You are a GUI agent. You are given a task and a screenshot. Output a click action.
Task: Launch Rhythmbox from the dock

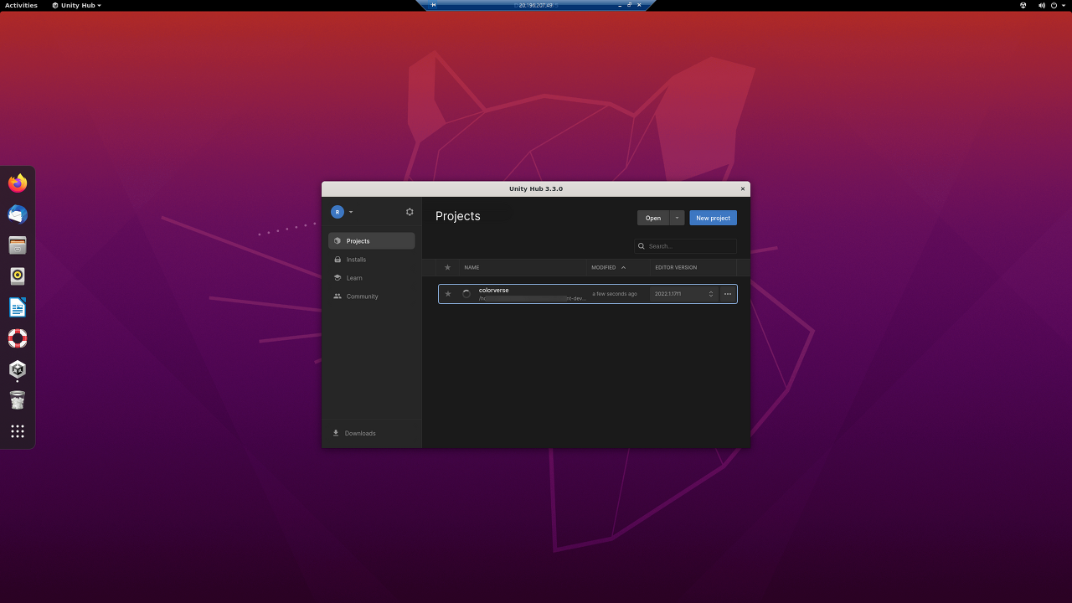pyautogui.click(x=18, y=276)
